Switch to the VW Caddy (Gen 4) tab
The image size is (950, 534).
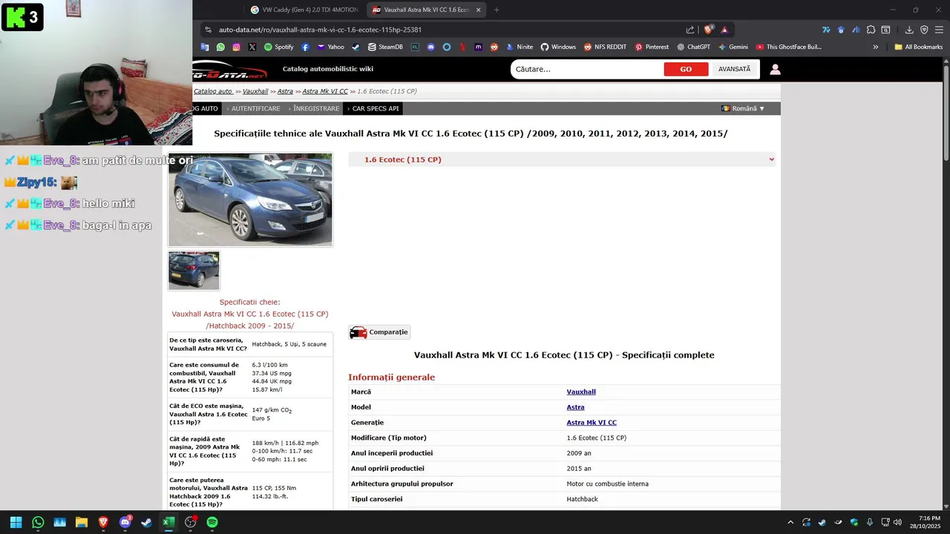pos(304,10)
